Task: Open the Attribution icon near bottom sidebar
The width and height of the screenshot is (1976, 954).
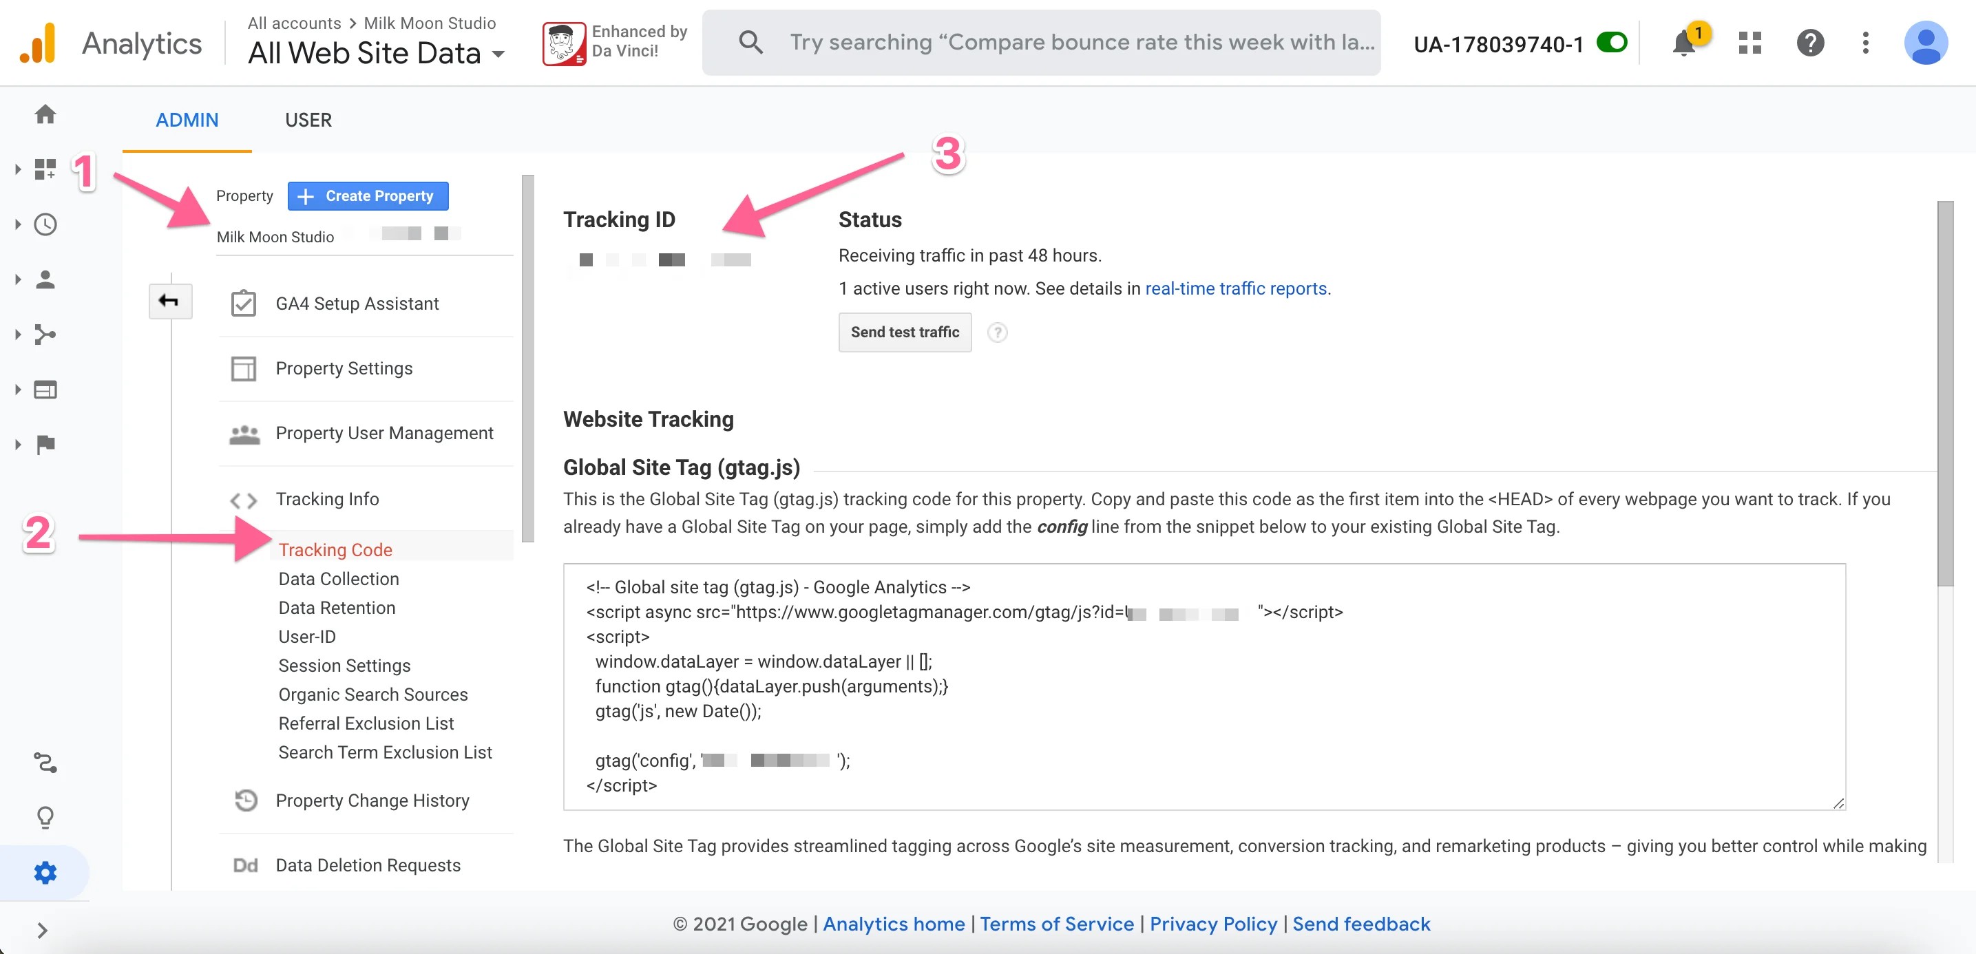Action: [x=45, y=763]
